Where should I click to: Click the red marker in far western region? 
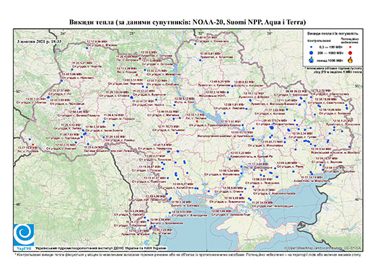click(x=33, y=145)
